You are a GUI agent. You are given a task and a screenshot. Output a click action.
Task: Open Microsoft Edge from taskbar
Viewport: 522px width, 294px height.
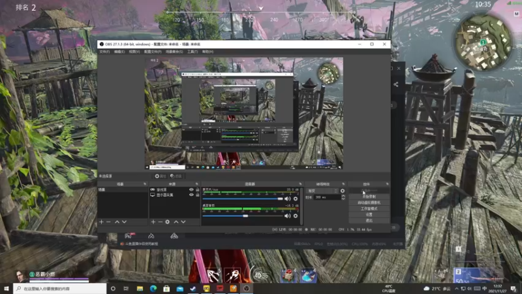(153, 289)
